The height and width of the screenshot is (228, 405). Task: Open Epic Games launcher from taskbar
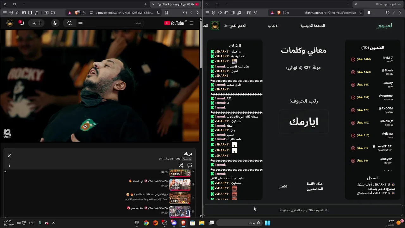137,223
